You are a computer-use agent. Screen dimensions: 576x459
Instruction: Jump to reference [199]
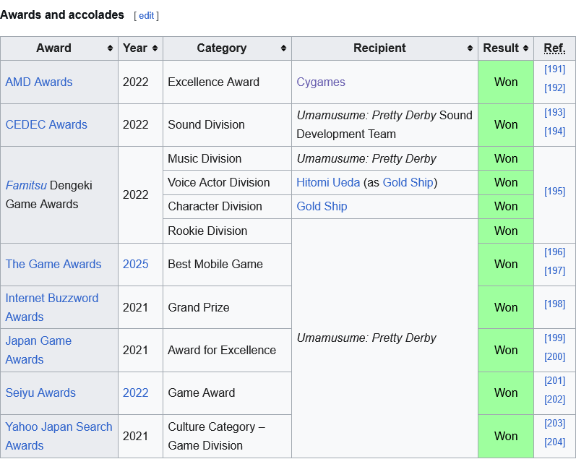pyautogui.click(x=555, y=338)
